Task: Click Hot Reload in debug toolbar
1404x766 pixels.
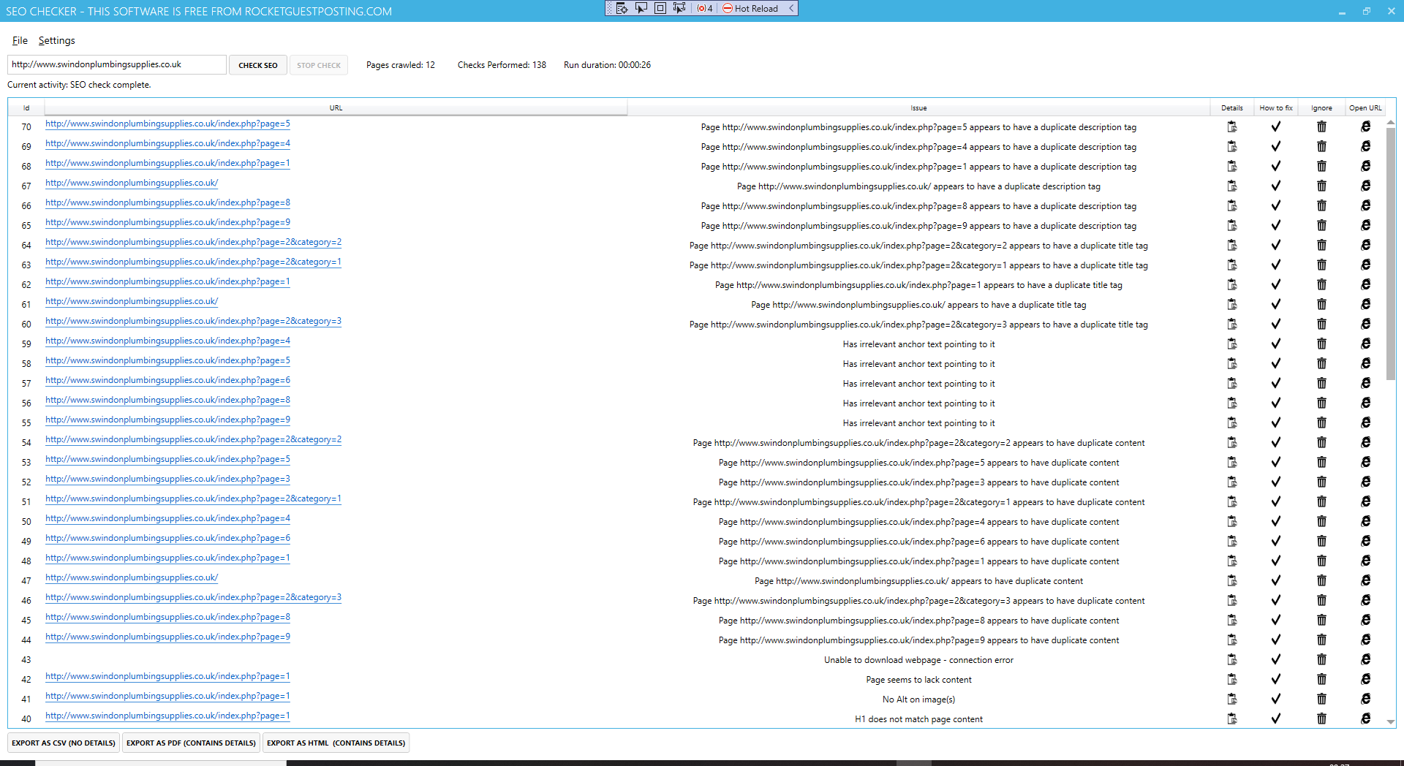Action: tap(750, 8)
